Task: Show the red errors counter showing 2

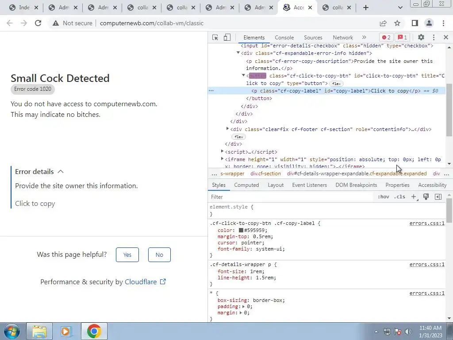Action: (386, 37)
